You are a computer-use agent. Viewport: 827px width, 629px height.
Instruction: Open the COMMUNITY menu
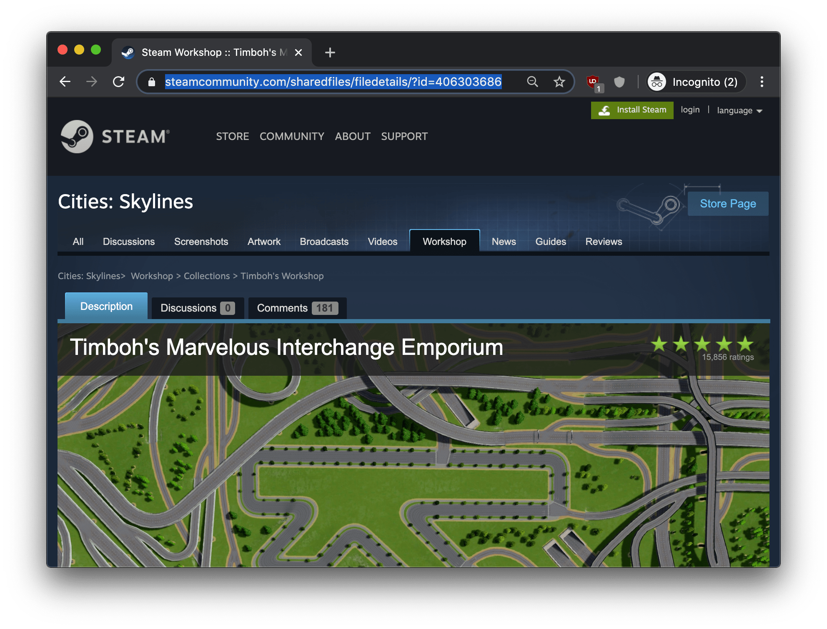tap(292, 137)
